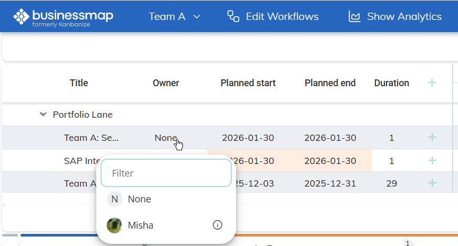Select Misha as owner

(140, 225)
